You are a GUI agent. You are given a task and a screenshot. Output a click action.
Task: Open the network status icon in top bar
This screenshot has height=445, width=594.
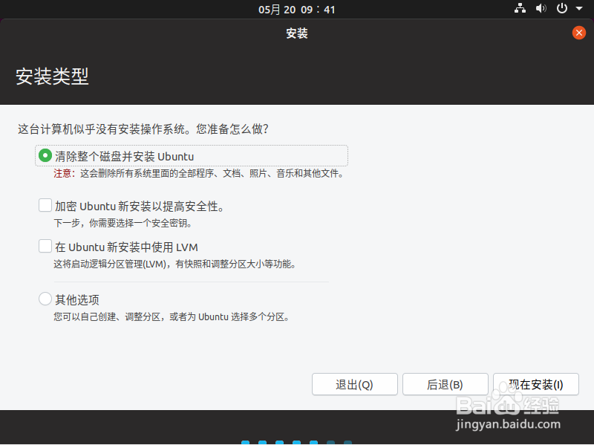520,8
